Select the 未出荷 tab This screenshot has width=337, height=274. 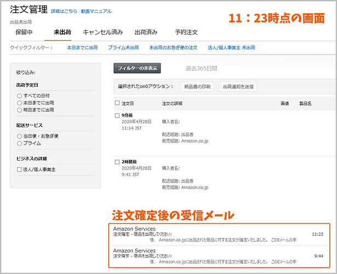[x=62, y=32]
